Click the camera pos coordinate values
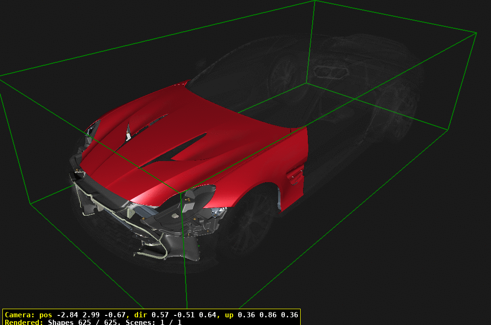 tap(90, 315)
